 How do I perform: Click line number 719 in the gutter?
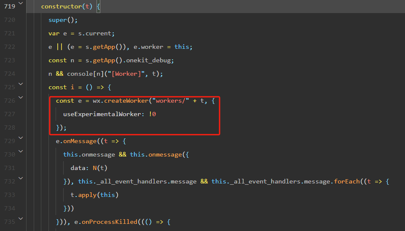coord(10,6)
